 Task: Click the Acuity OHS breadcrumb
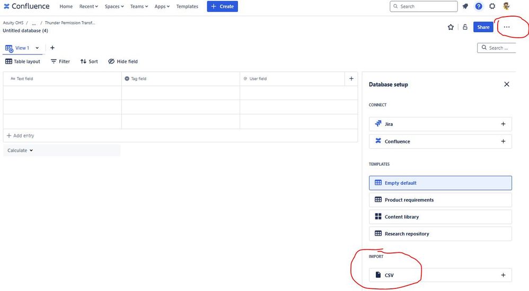13,23
